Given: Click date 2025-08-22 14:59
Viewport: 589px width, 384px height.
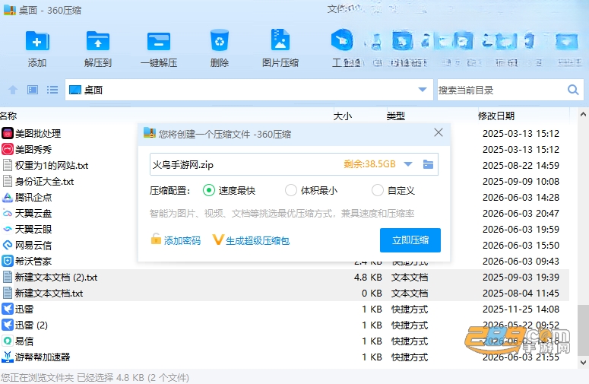Looking at the screenshot, I should point(521,165).
